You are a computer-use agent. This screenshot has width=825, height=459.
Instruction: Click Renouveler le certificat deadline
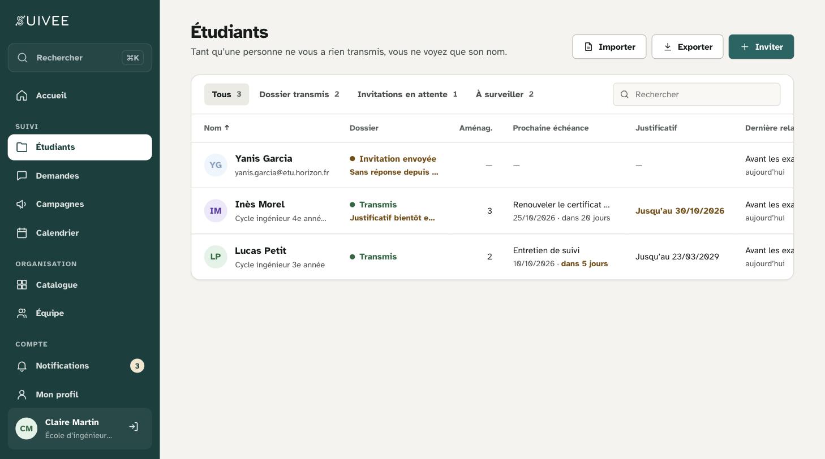tap(561, 205)
